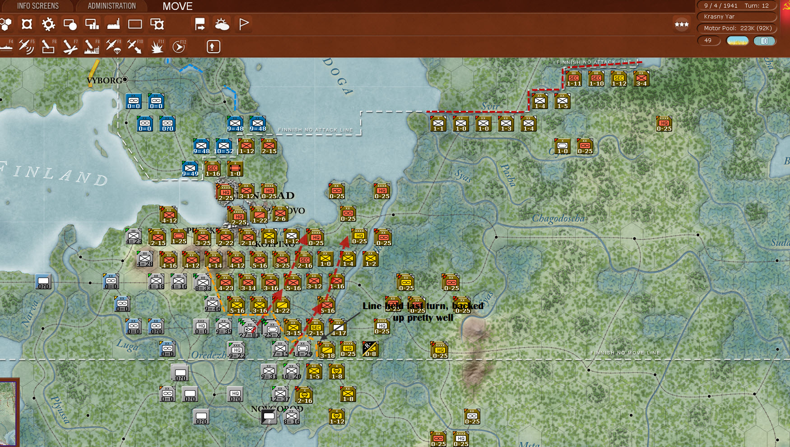Select the Soviet unit labeled 2-22
The image size is (790, 447).
coord(226,238)
